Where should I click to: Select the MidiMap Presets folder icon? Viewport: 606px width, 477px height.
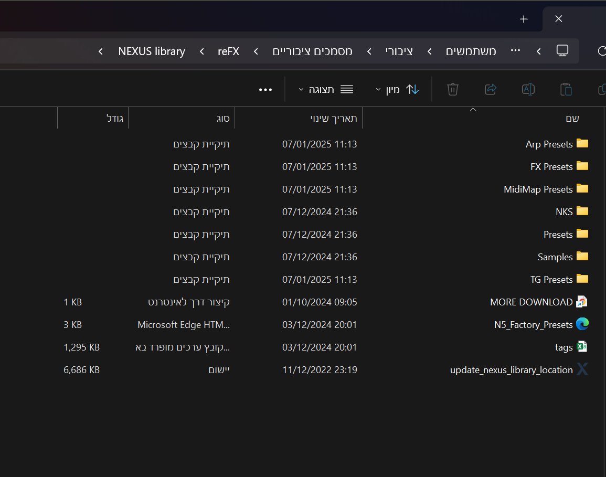pos(582,188)
